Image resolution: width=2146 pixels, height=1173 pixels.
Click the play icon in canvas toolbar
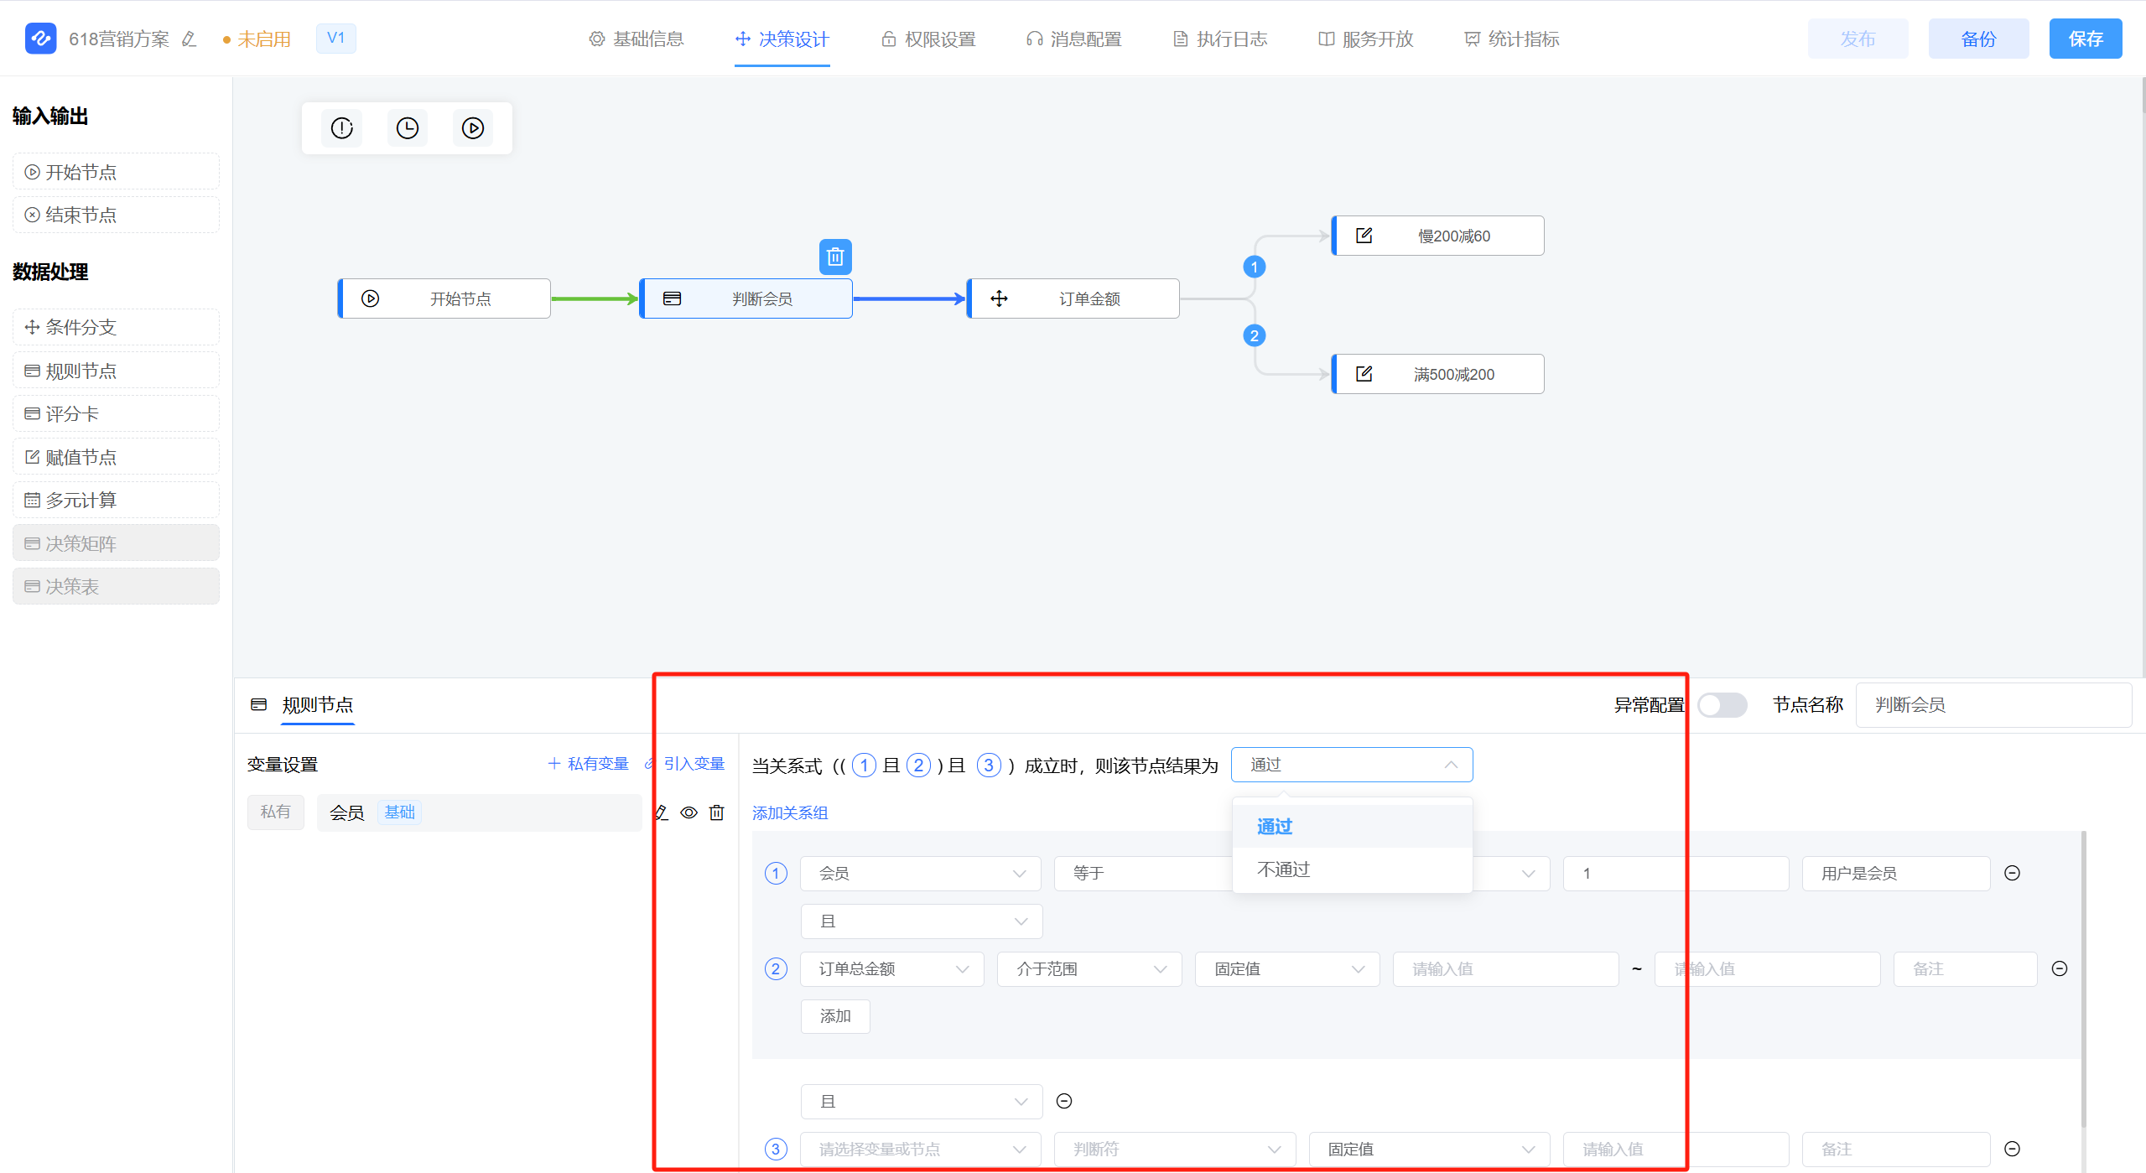pos(473,128)
